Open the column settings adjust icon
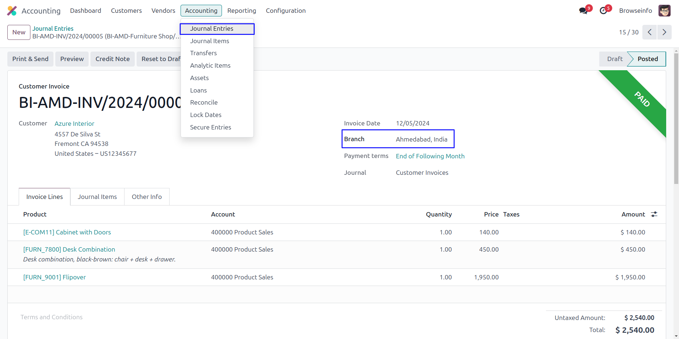Viewport: 679px width, 339px height. tap(654, 214)
